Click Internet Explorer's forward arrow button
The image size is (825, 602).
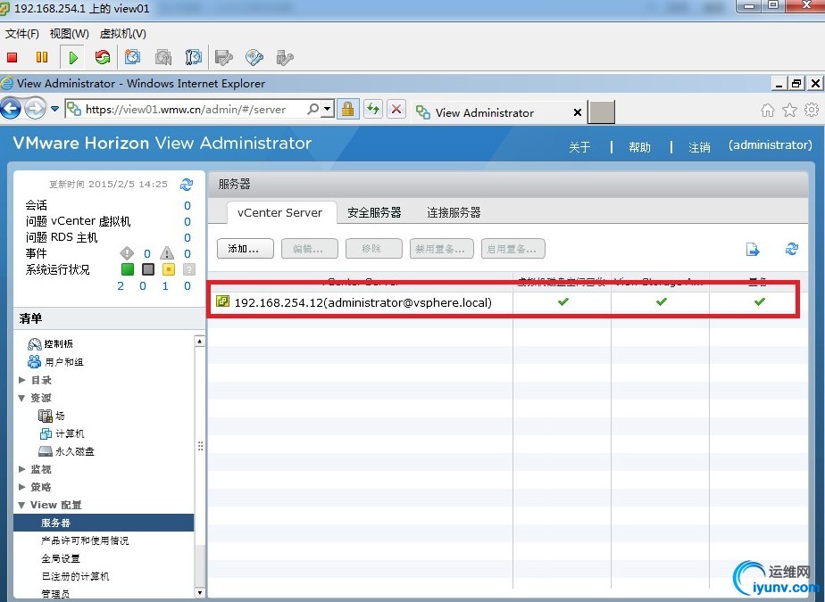(35, 109)
